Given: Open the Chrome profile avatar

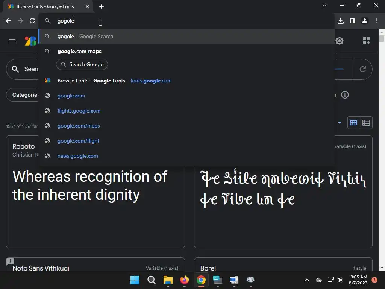Looking at the screenshot, I should tap(365, 21).
